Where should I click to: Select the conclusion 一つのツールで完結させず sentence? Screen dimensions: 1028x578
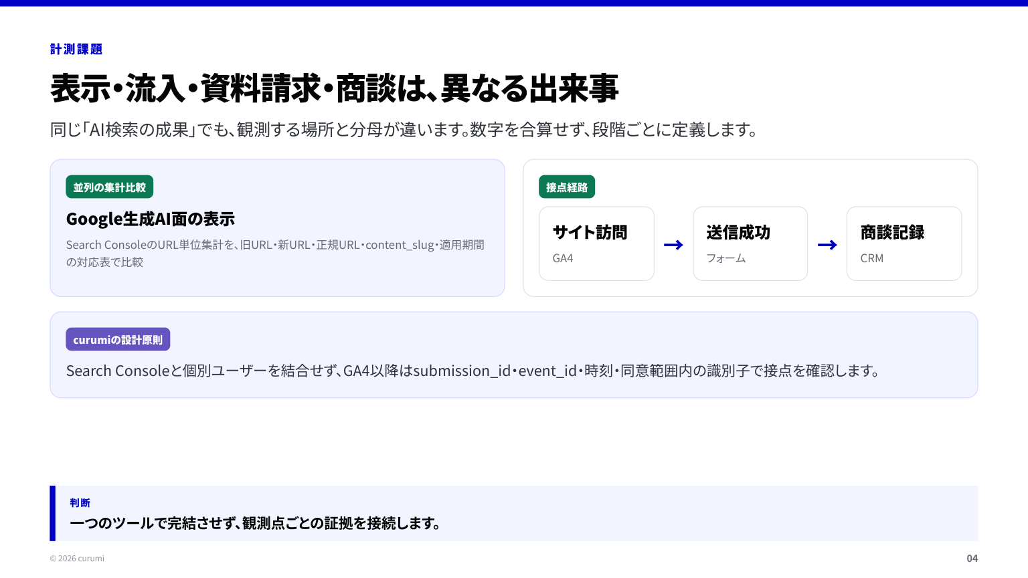tap(255, 523)
